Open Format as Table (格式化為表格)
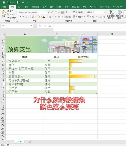 (119, 14)
